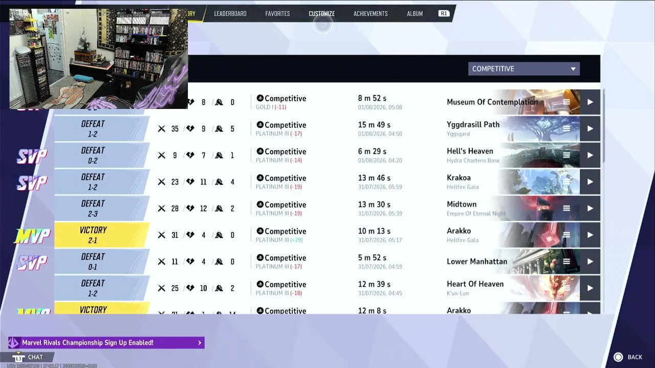Click the "Lower Manhattan" map name

(x=477, y=262)
